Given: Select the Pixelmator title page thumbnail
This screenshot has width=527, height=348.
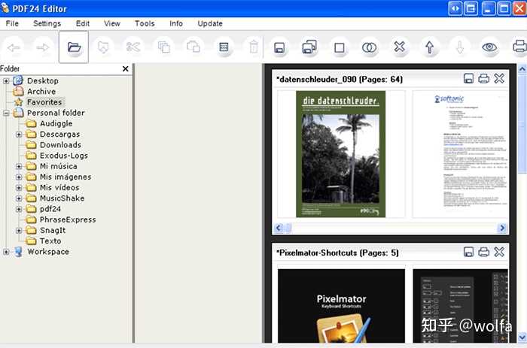Looking at the screenshot, I should tap(341, 305).
